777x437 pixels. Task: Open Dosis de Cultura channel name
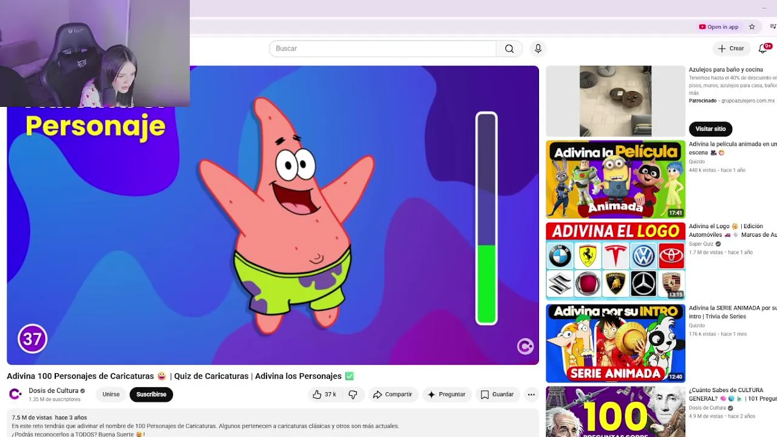[x=53, y=390]
